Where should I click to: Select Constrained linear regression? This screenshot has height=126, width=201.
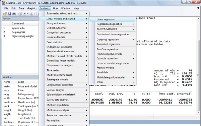[x=112, y=35]
